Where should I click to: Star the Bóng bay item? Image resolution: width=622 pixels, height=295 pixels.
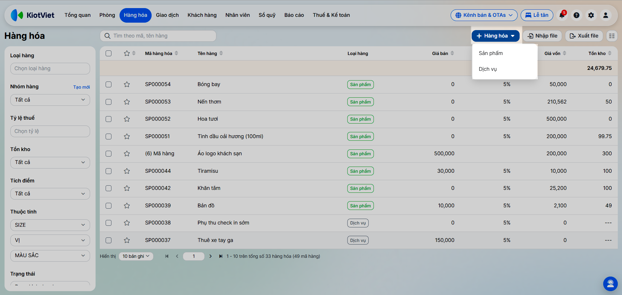(x=127, y=84)
